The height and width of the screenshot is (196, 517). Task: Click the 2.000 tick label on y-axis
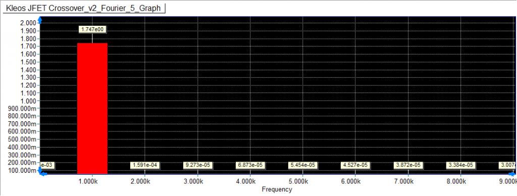28,23
